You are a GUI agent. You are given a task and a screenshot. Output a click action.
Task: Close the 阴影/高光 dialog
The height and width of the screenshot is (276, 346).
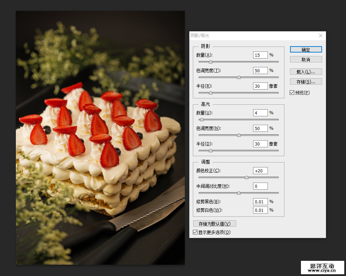click(x=320, y=36)
